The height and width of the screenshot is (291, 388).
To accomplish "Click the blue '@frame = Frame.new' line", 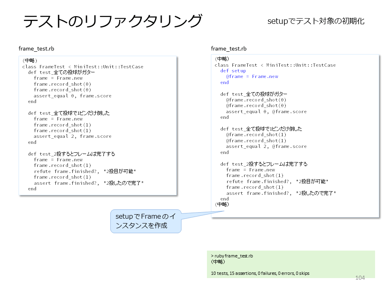I will coord(252,76).
